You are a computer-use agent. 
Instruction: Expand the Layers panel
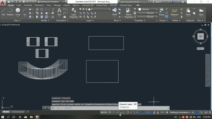(x=90, y=20)
